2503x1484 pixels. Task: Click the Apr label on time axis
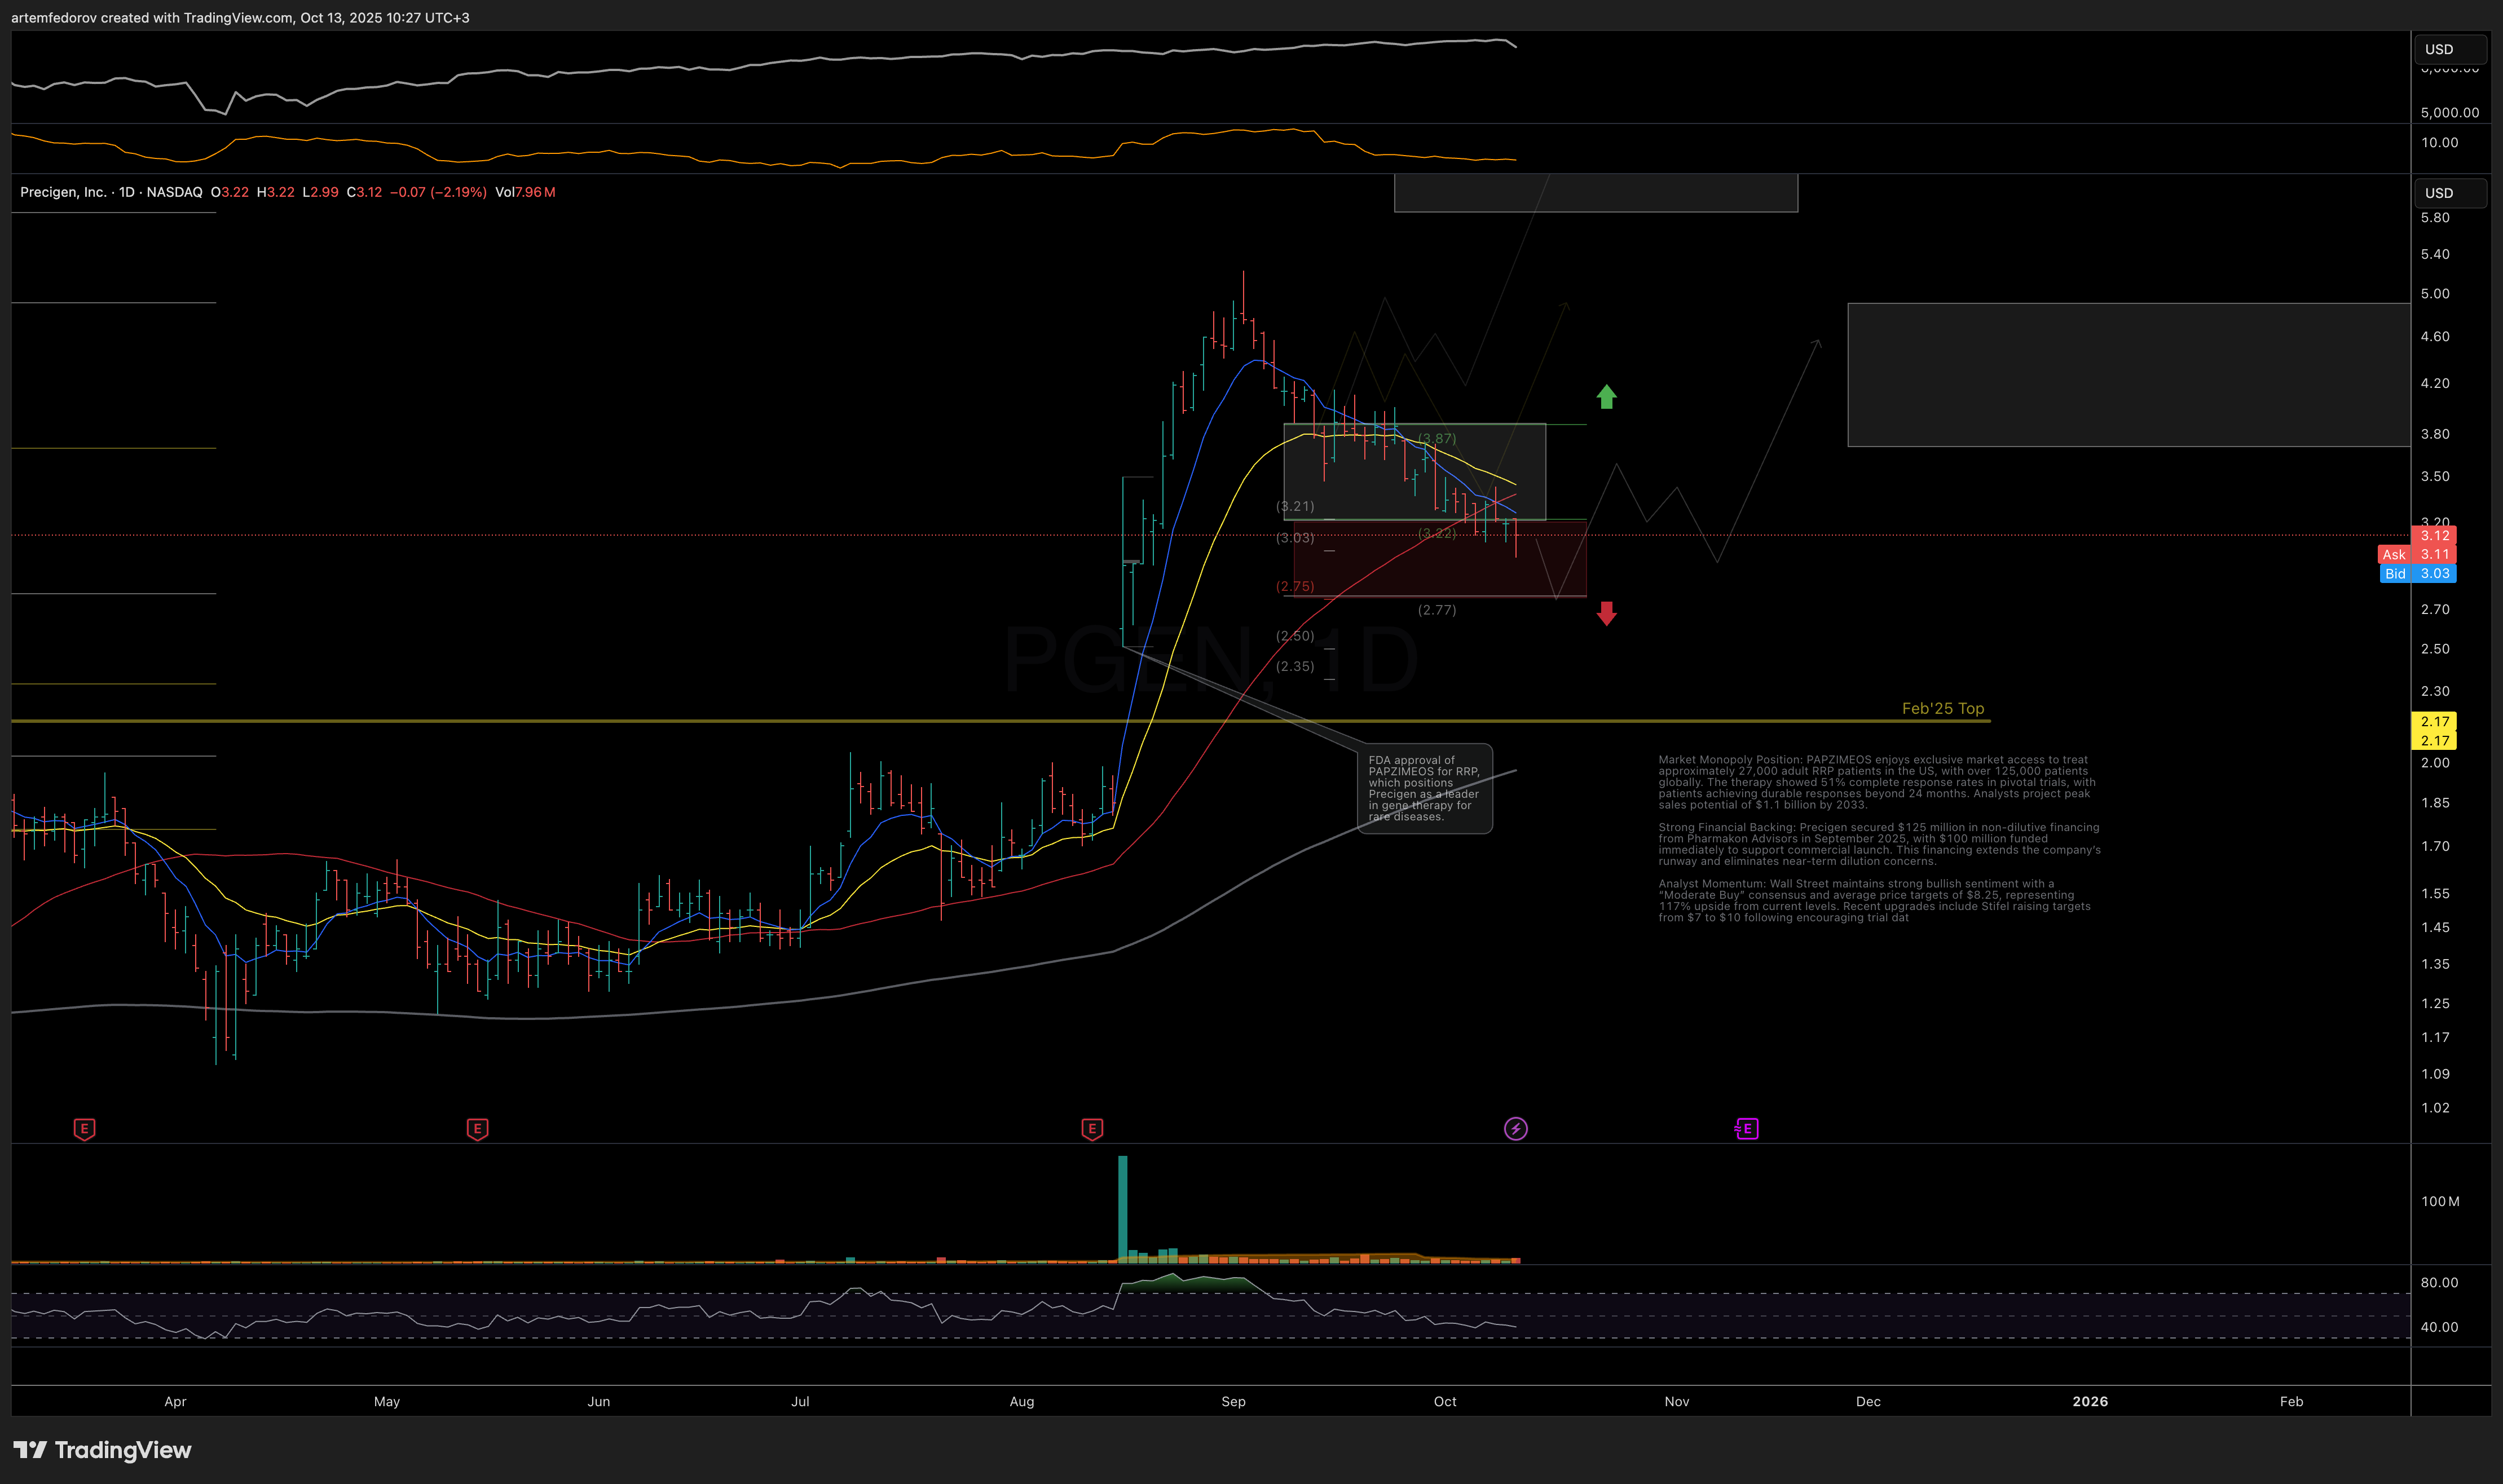coord(175,1402)
